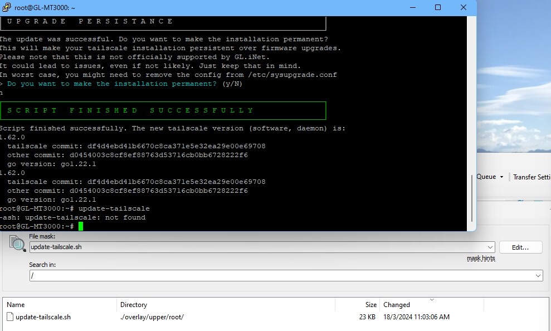Close the root@GL-MT3000 terminal window

464,7
